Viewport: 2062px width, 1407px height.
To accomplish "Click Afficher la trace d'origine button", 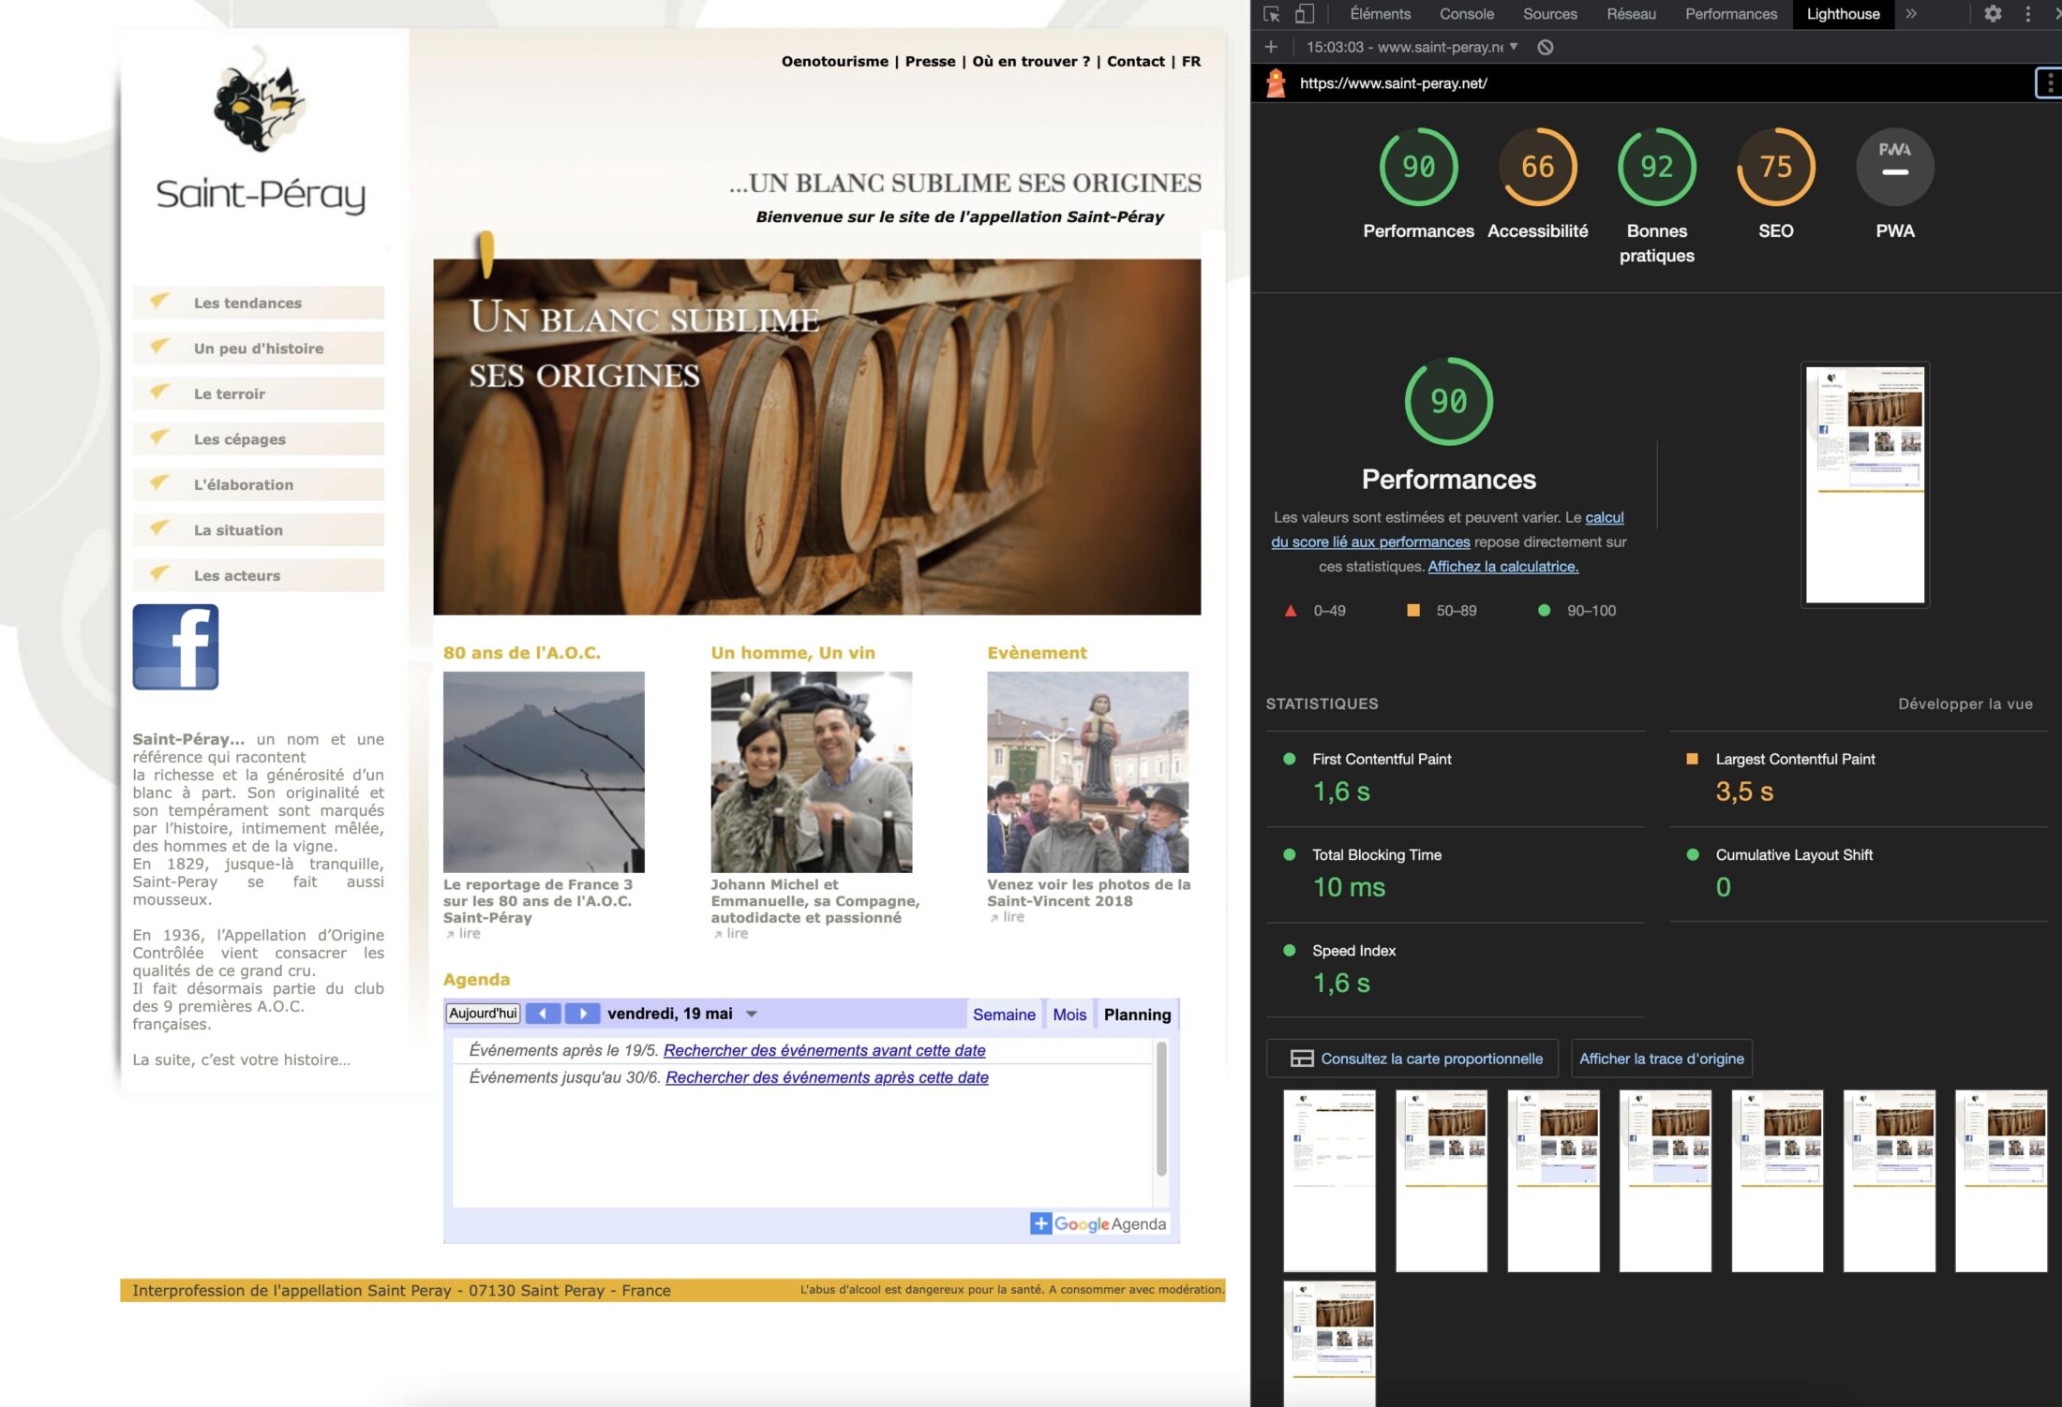I will [x=1661, y=1059].
